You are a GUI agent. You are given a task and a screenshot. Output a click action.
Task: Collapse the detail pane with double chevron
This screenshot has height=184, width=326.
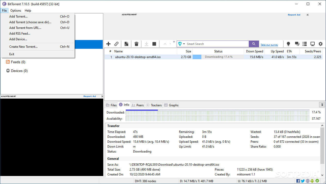tap(322, 105)
